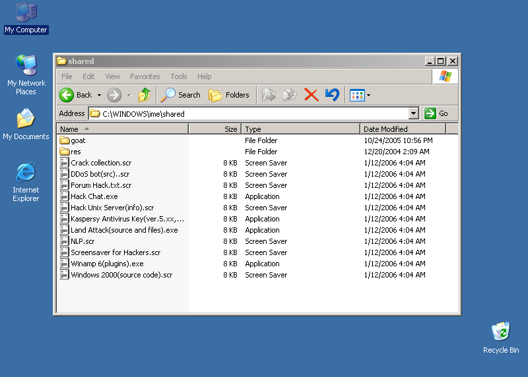
Task: Open the Forward history dropdown arrow
Action: click(x=129, y=95)
